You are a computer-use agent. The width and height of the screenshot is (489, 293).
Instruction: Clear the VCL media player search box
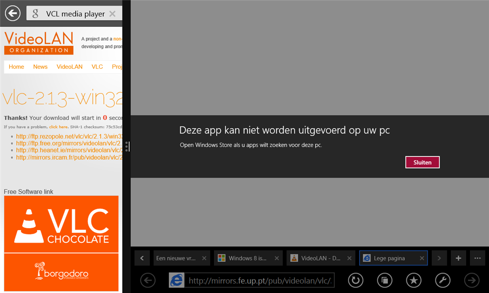click(x=112, y=14)
